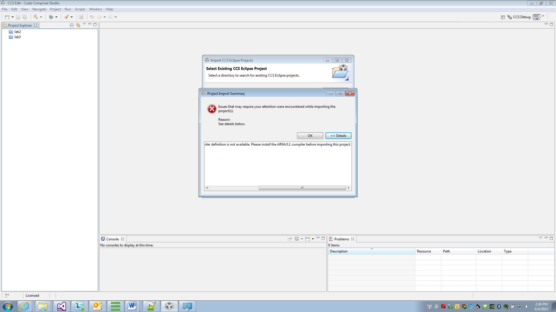Viewport: 556px width, 312px height.
Task: Toggle Link with Editor in Project Explorer
Action: [78, 25]
